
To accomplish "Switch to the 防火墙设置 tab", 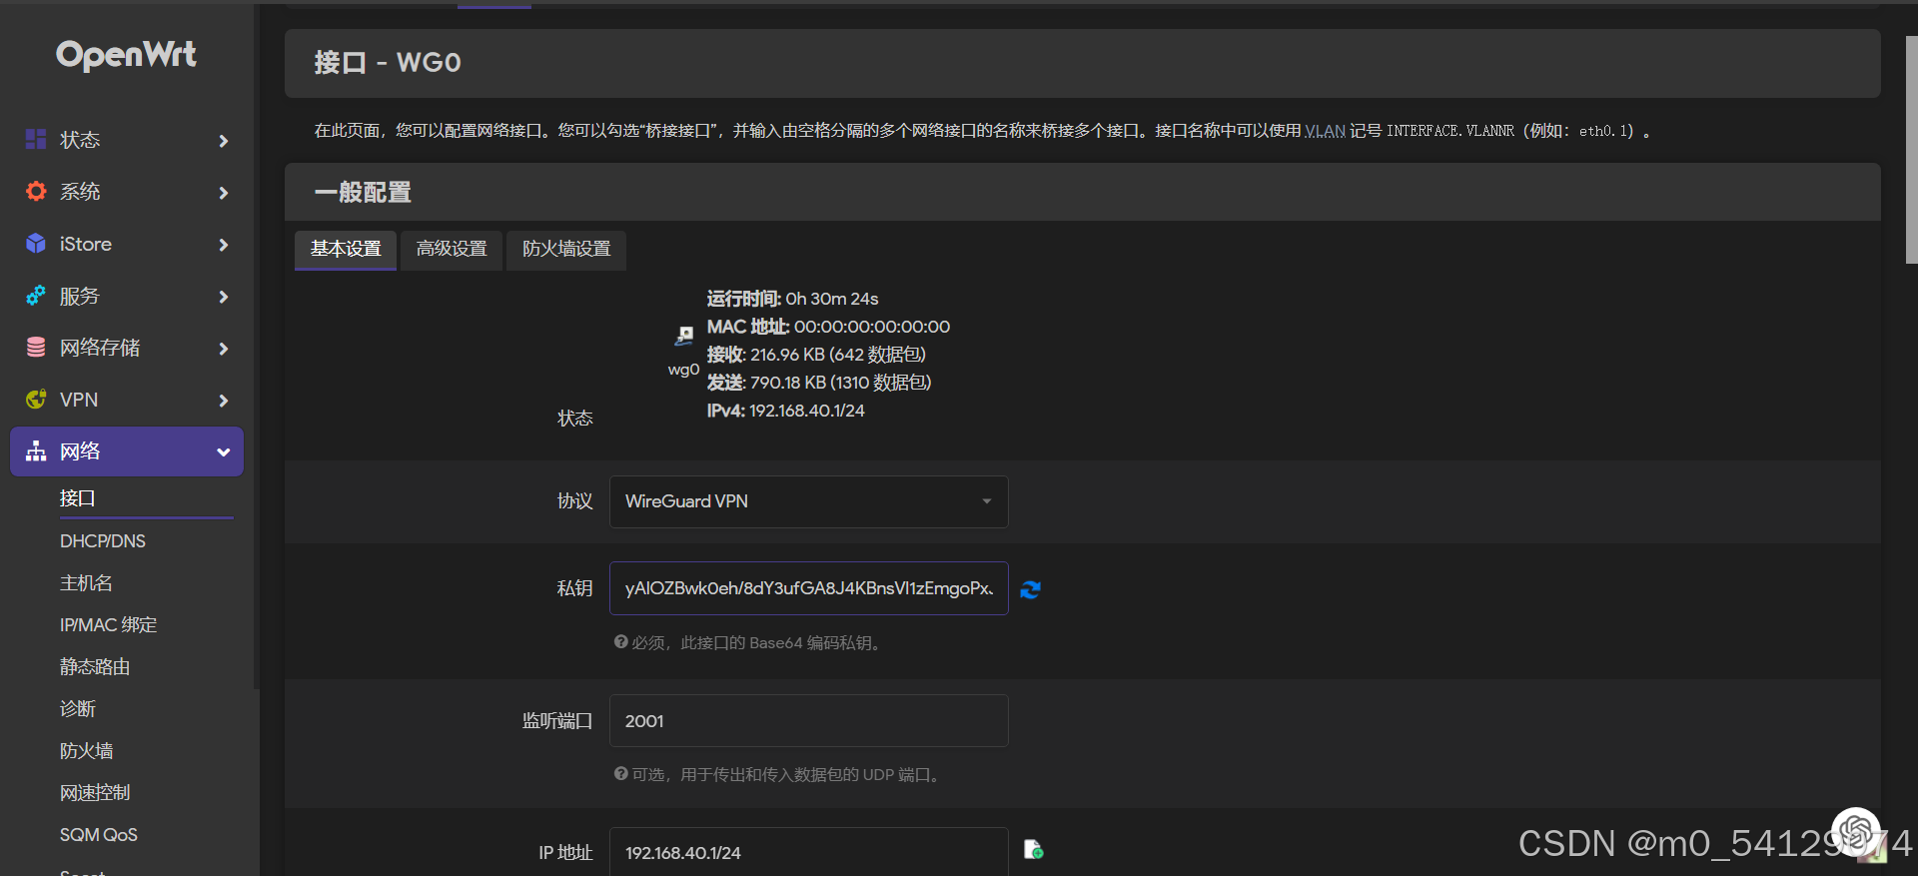I will pos(566,249).
